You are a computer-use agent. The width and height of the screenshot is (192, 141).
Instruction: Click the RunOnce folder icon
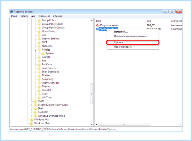39,64
